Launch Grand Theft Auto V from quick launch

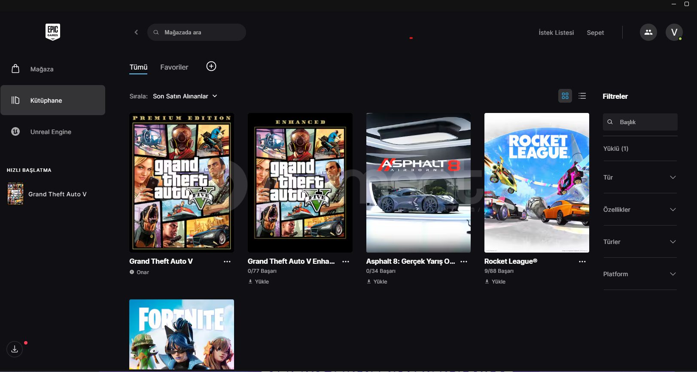pyautogui.click(x=53, y=194)
